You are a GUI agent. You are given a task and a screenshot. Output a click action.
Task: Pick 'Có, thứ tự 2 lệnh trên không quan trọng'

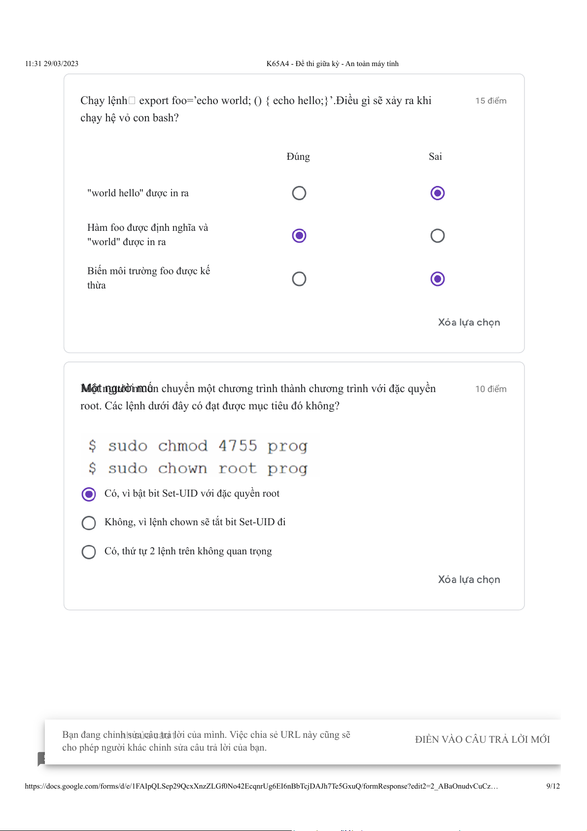(89, 552)
